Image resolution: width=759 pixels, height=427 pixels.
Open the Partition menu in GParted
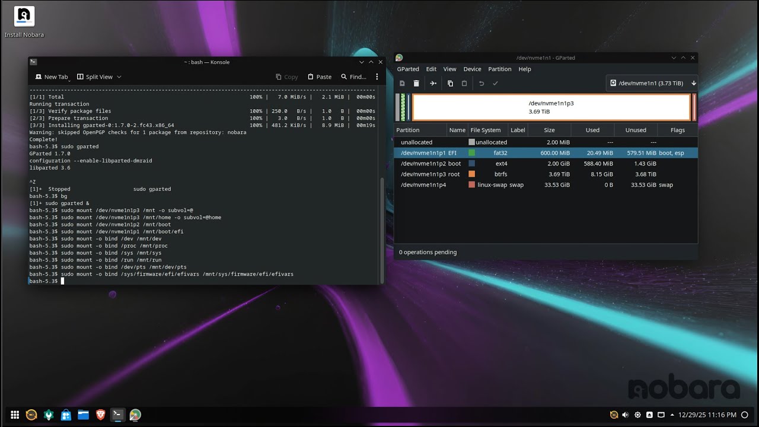(x=500, y=69)
